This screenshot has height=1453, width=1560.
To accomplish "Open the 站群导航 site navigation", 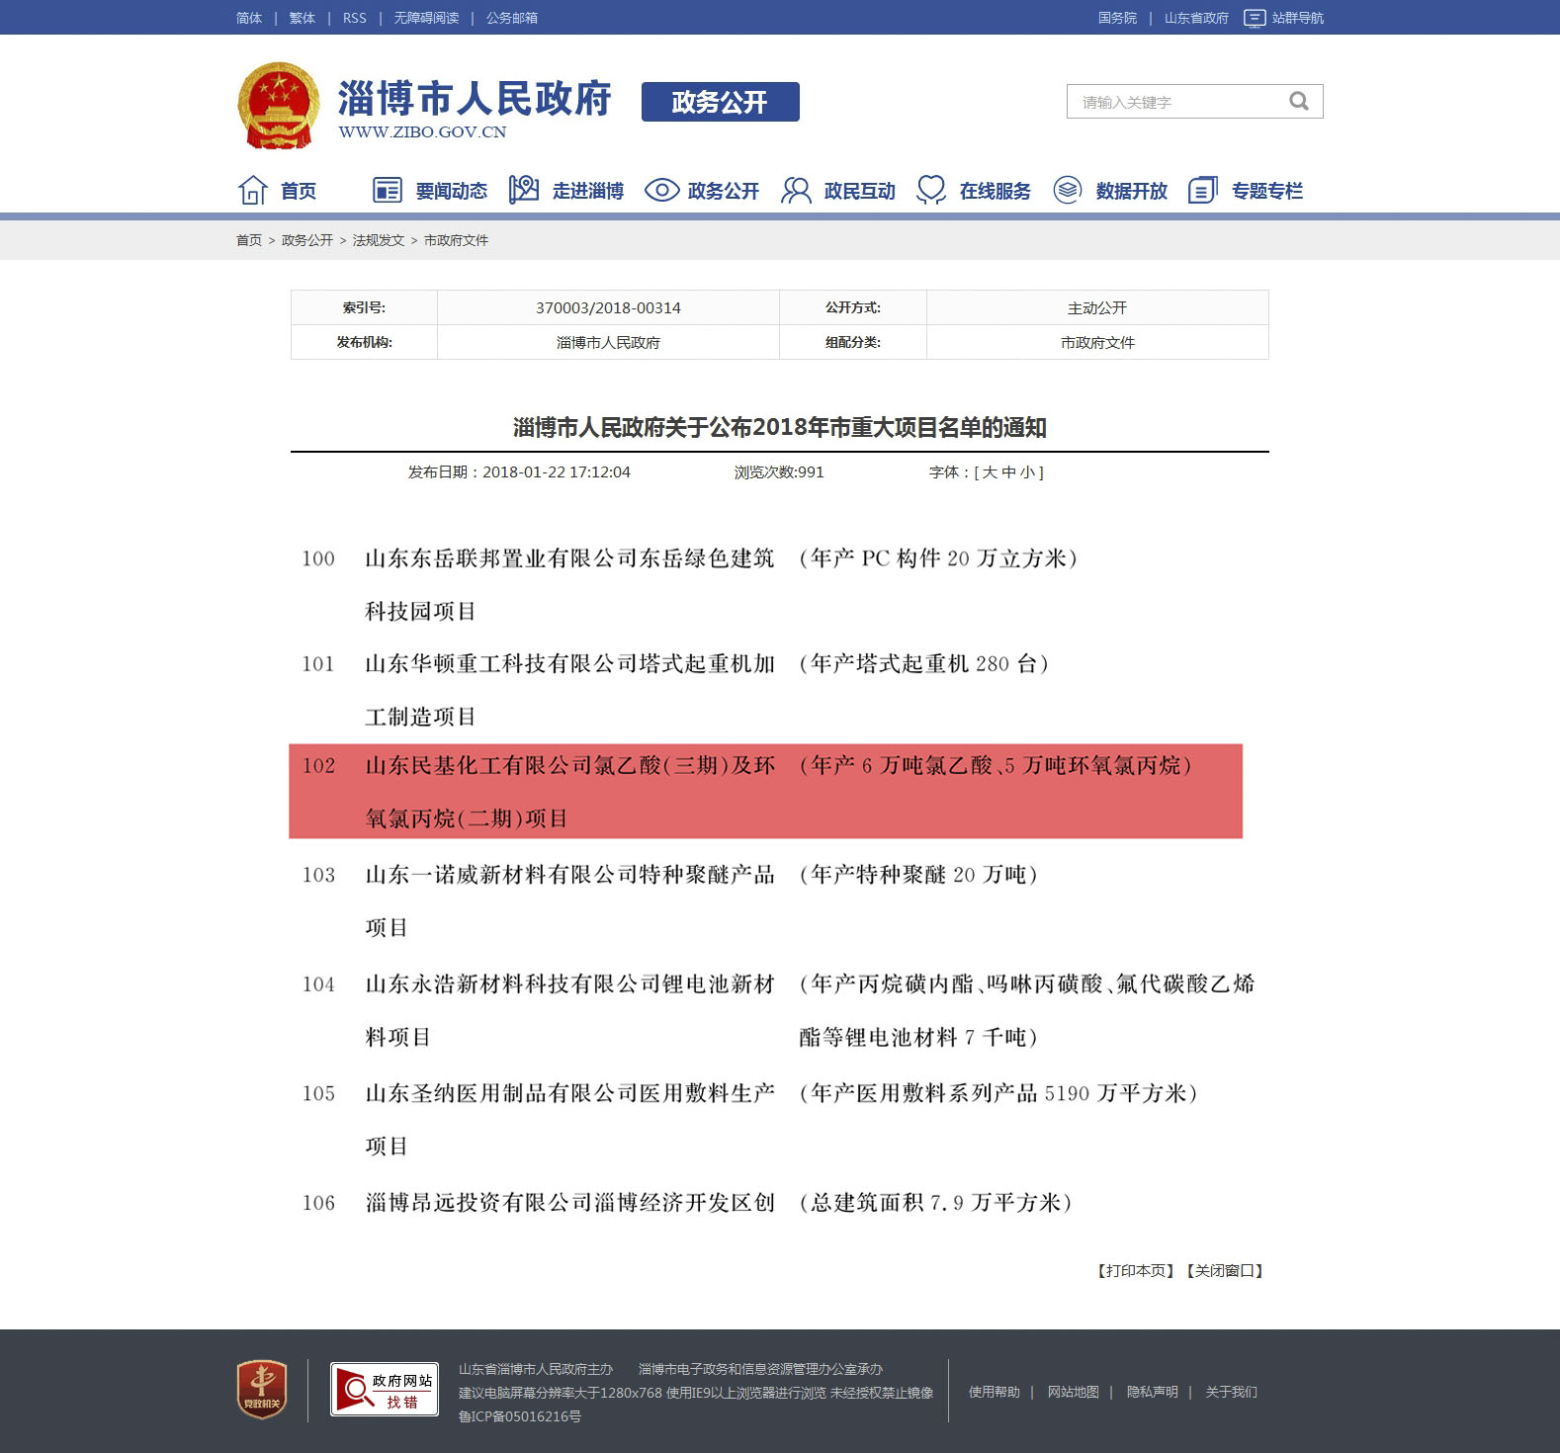I will point(1284,18).
